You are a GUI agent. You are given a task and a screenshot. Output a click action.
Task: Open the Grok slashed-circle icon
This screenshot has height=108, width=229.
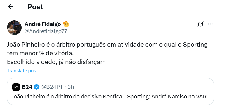200,24
